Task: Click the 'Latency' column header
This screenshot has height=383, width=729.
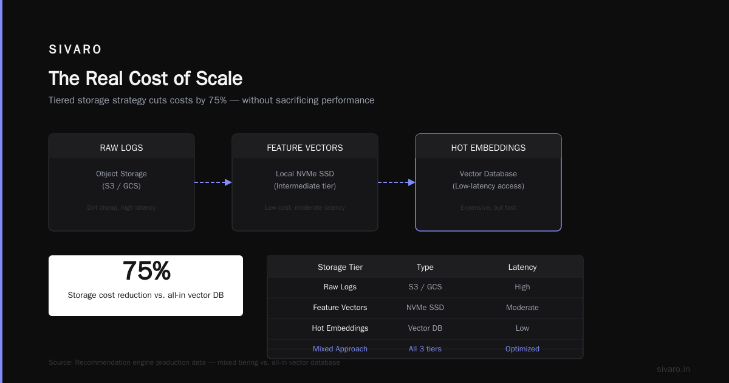Action: click(522, 267)
